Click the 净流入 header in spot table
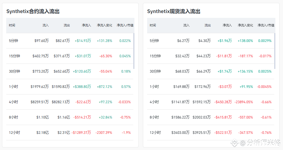 tap(227, 25)
